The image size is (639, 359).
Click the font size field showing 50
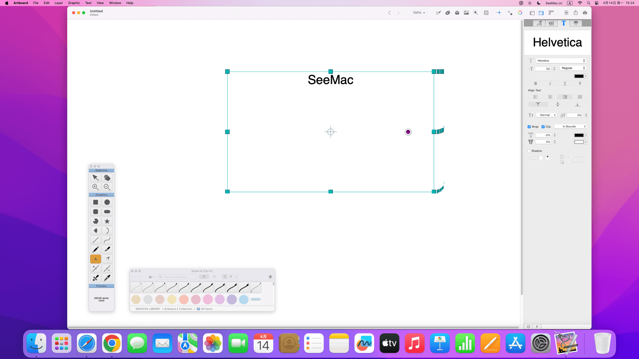(x=543, y=69)
